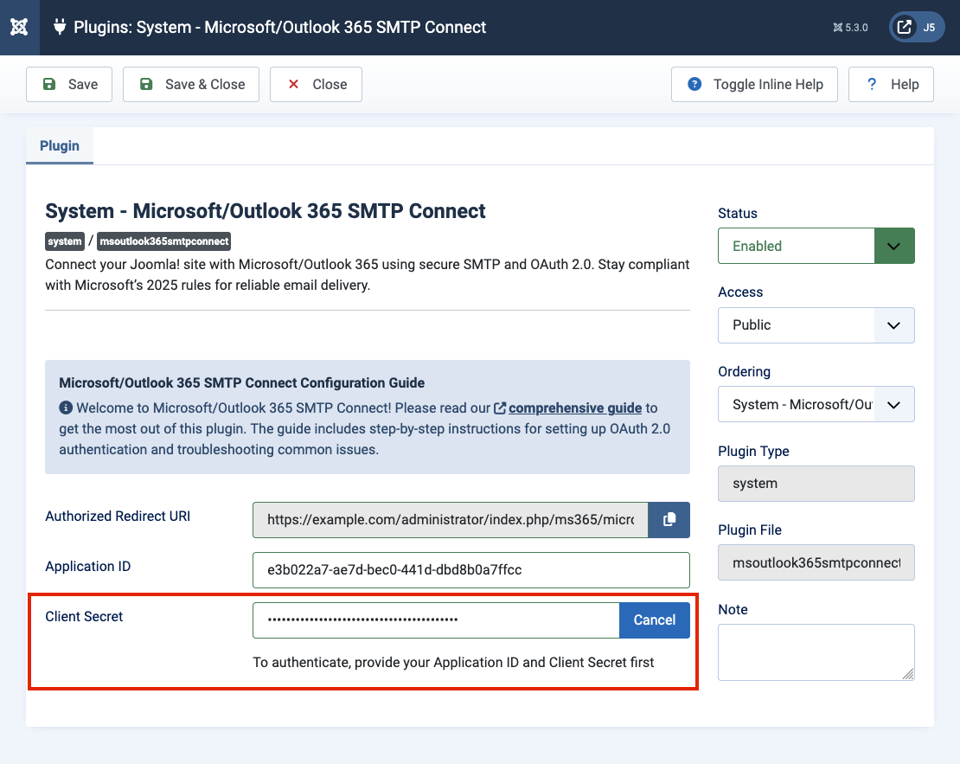The width and height of the screenshot is (960, 764).
Task: Click the Authorized Redirect URI label
Action: coord(118,516)
